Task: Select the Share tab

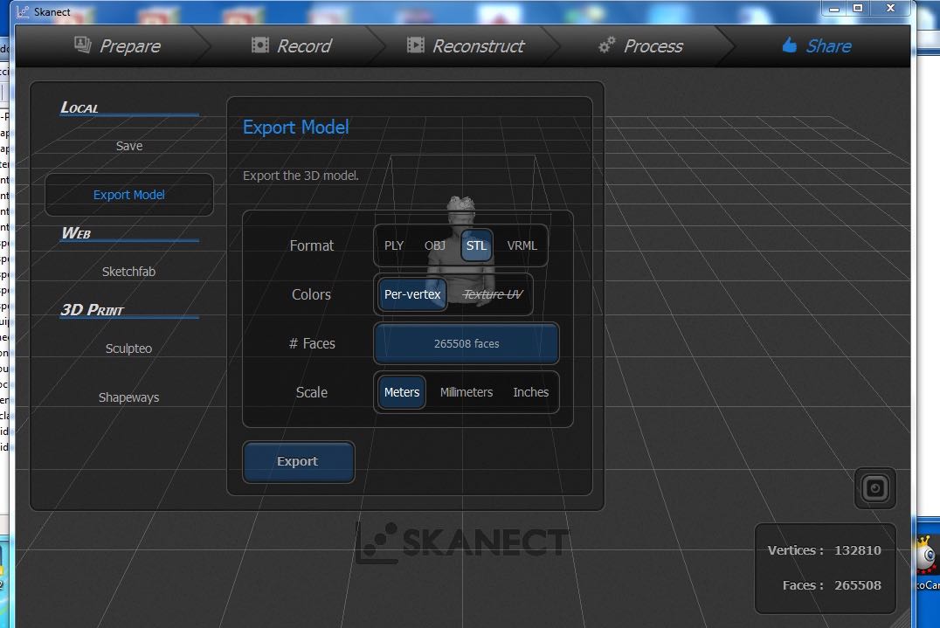Action: point(817,46)
